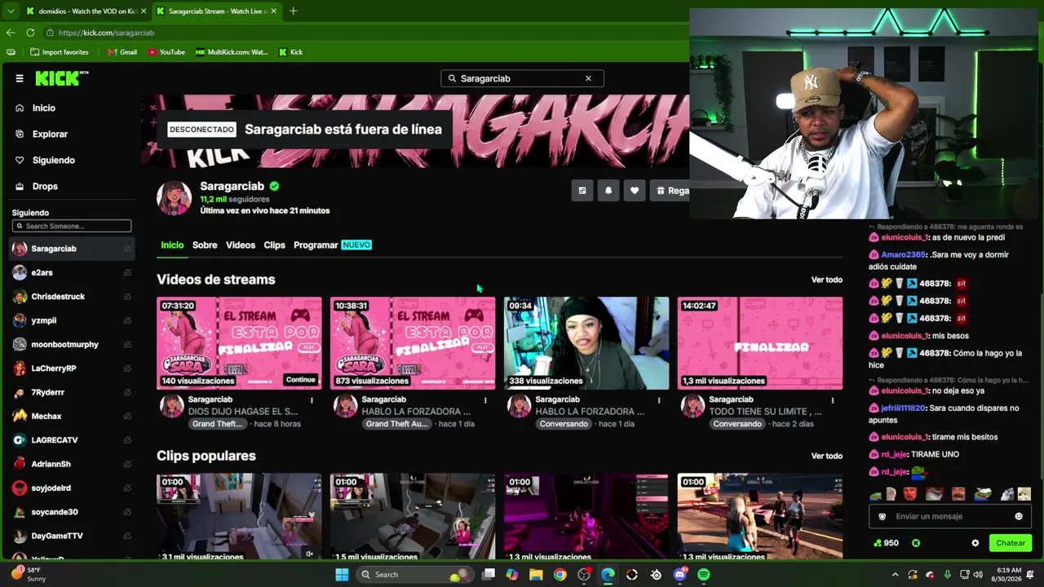
Task: Open the 14:02:47 stream video thumbnail
Action: coord(760,343)
